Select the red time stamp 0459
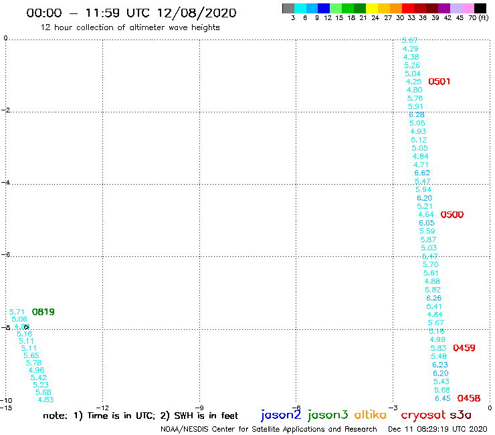The width and height of the screenshot is (495, 435). pyautogui.click(x=464, y=348)
